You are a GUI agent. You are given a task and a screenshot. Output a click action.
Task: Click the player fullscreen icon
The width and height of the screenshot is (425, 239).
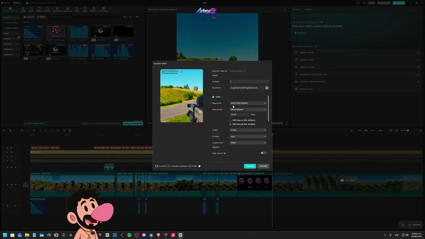(287, 123)
